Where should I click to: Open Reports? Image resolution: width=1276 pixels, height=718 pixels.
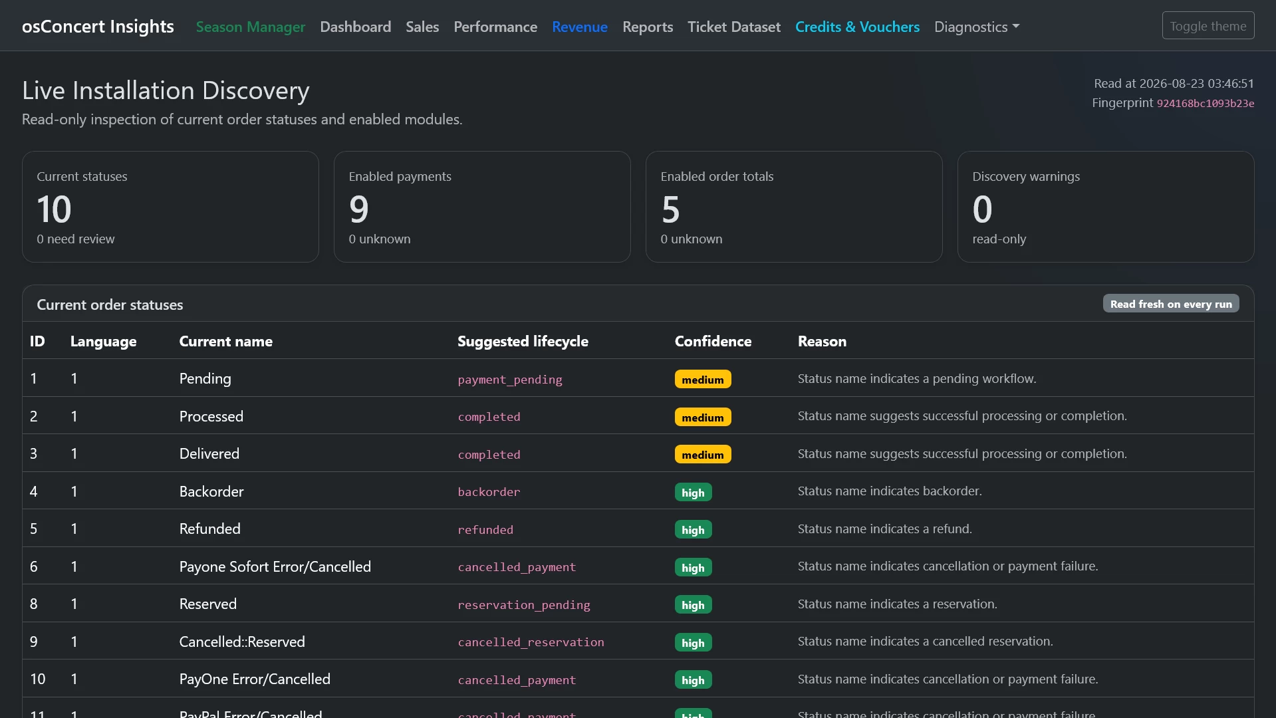(x=648, y=27)
